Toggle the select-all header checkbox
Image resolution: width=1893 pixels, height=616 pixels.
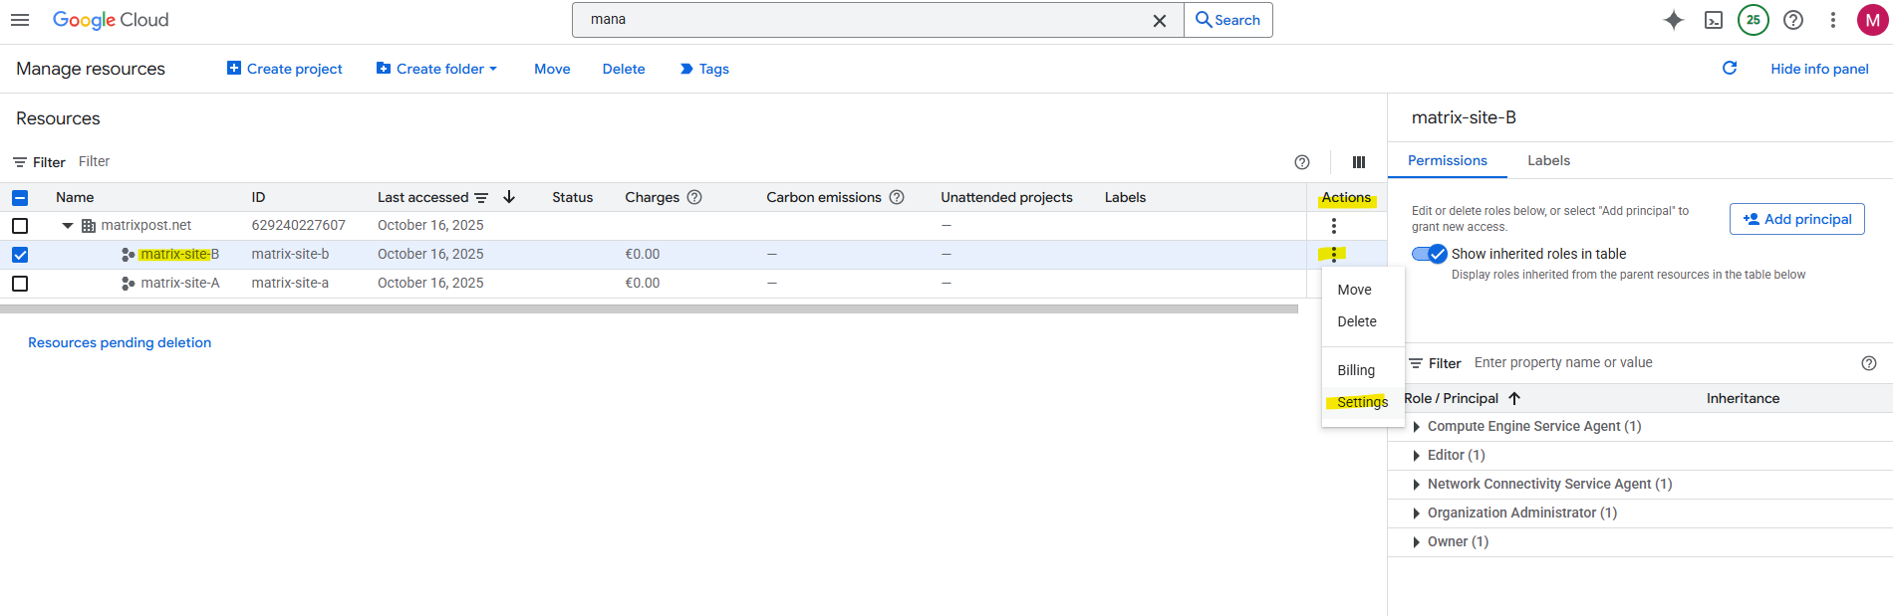point(20,197)
